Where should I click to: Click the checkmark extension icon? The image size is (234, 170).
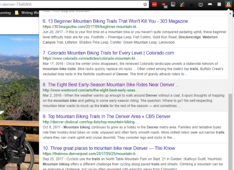pyautogui.click(x=182, y=4)
